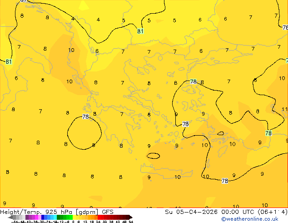Screen dimensions: 288x223
Task: Click the small oval contour south of Greece
Action: [x=153, y=156]
